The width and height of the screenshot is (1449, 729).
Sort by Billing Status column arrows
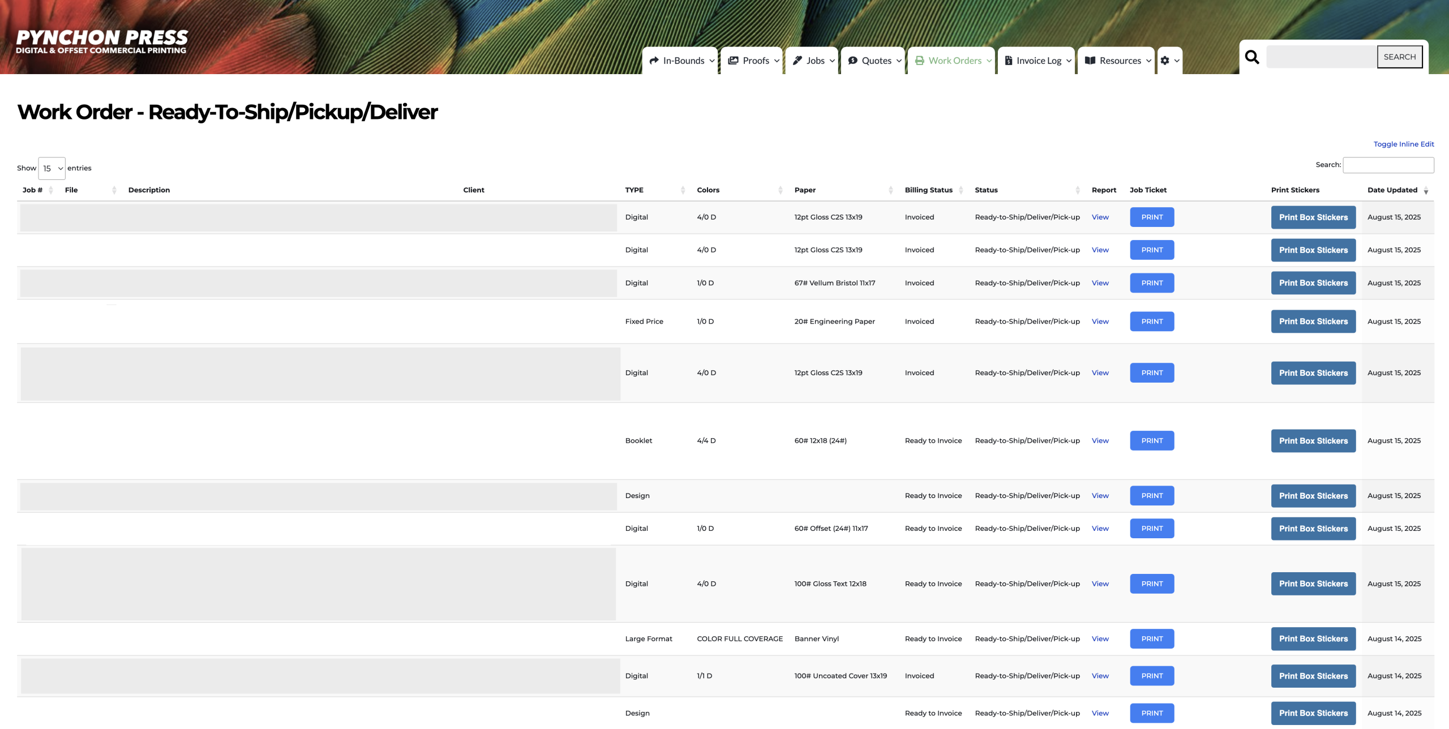pos(961,190)
